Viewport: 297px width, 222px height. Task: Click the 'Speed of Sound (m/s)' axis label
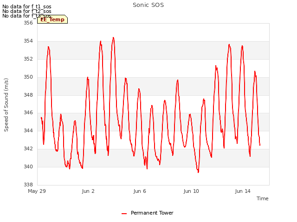[x=6, y=105]
